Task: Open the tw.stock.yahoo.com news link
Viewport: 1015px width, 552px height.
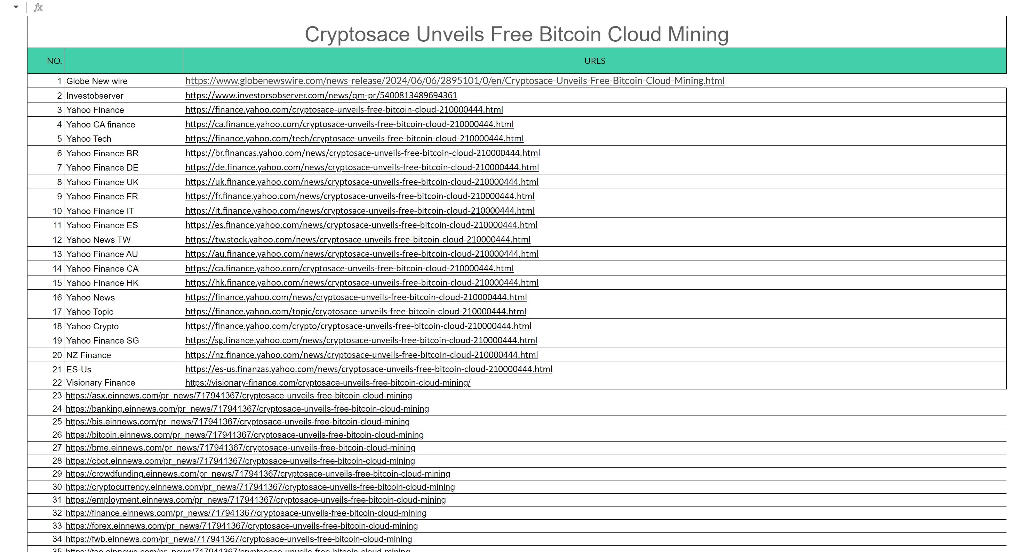Action: (357, 240)
